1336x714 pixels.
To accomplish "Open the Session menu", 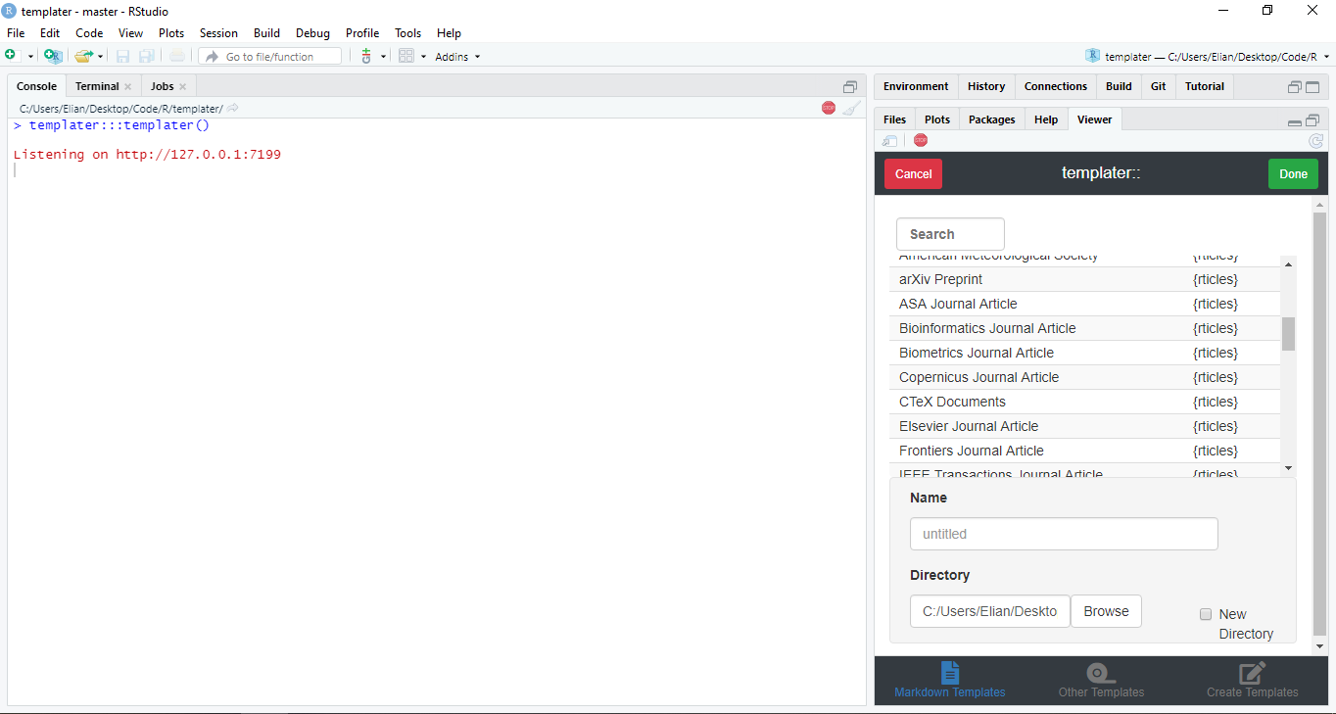I will [218, 33].
